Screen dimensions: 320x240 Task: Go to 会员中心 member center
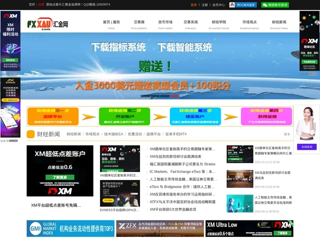pyautogui.click(x=218, y=5)
